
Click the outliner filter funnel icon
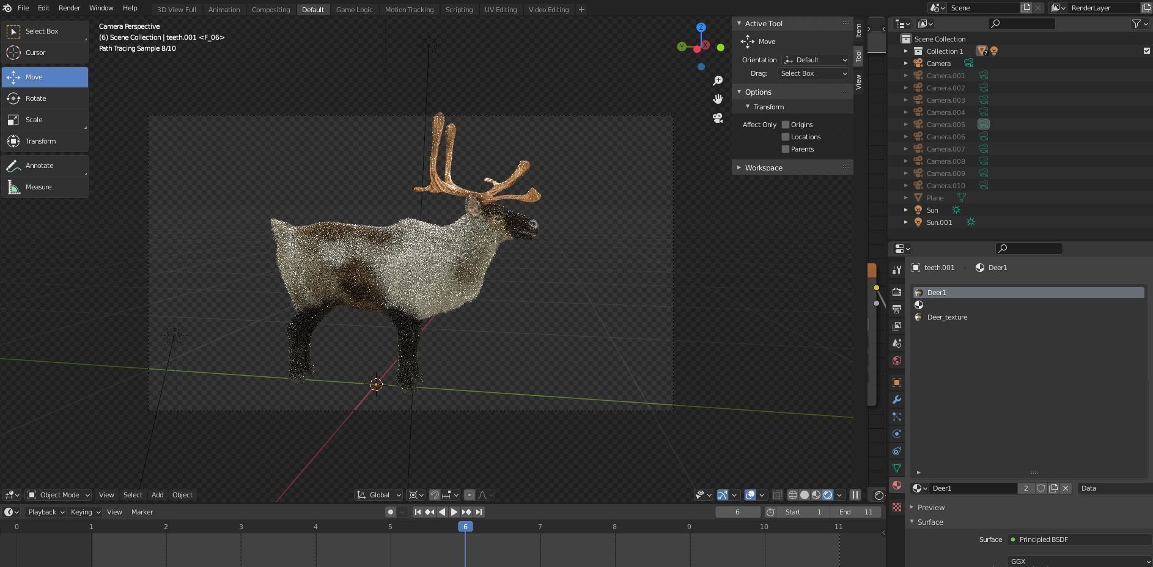[x=1136, y=24]
